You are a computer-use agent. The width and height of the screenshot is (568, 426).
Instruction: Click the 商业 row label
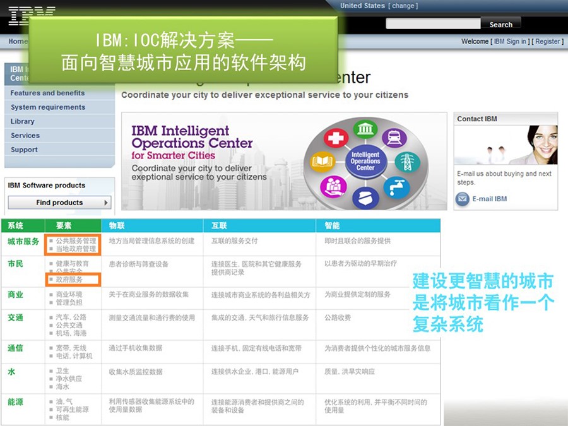pos(15,295)
